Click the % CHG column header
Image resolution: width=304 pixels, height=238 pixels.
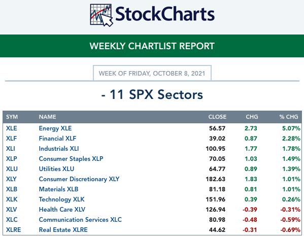pyautogui.click(x=289, y=117)
